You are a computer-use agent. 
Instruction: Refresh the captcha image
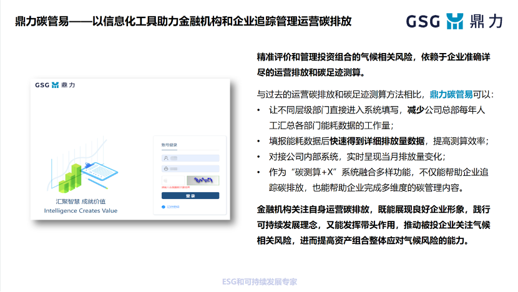[203, 180]
